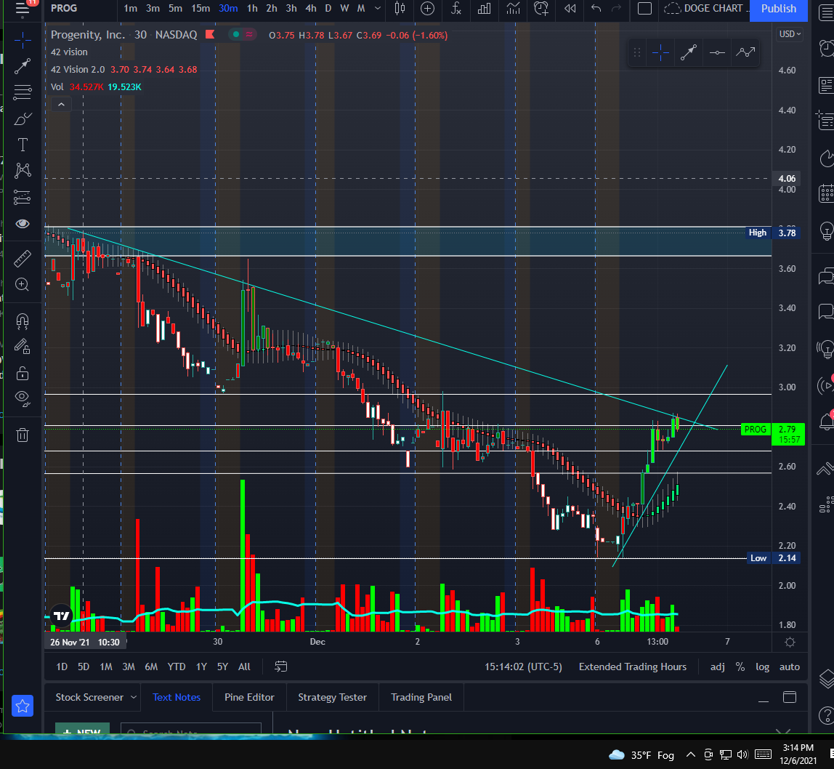Open DOGE CHART saved layout menu
The image size is (834, 769).
[x=706, y=9]
